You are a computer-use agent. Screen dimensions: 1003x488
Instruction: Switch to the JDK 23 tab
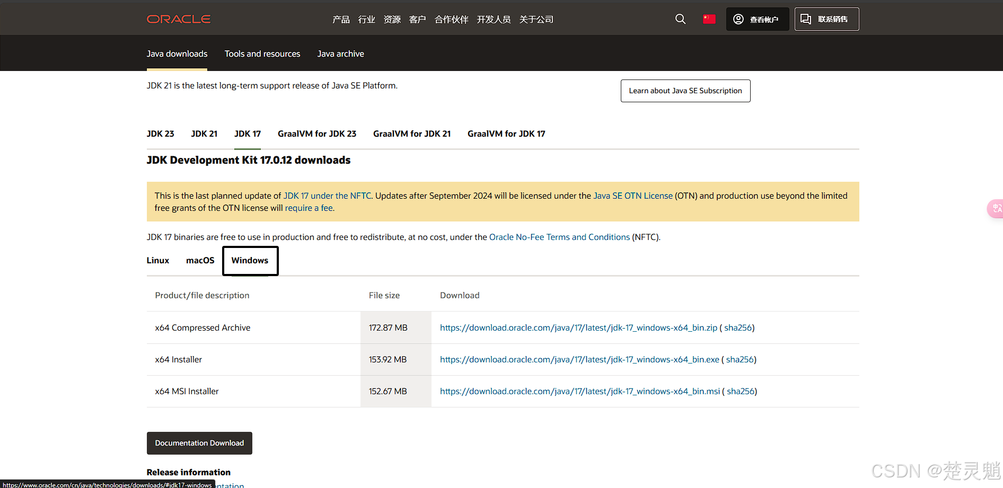coord(160,134)
